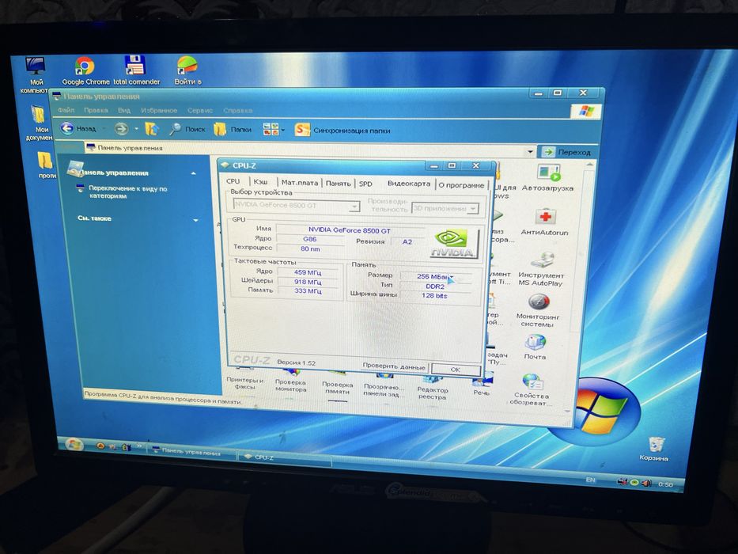Click the Папки toolbar button
738x554 pixels.
click(233, 130)
